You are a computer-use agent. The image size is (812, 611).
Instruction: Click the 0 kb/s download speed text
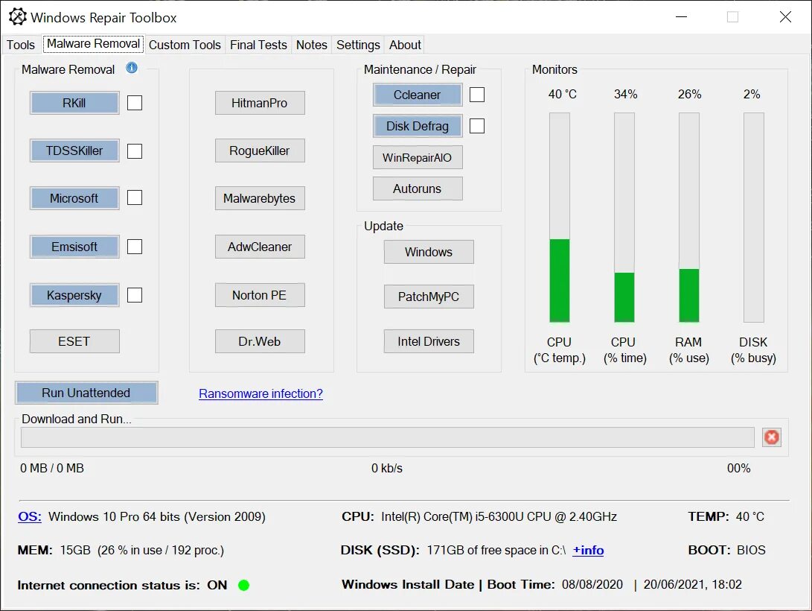pos(387,469)
